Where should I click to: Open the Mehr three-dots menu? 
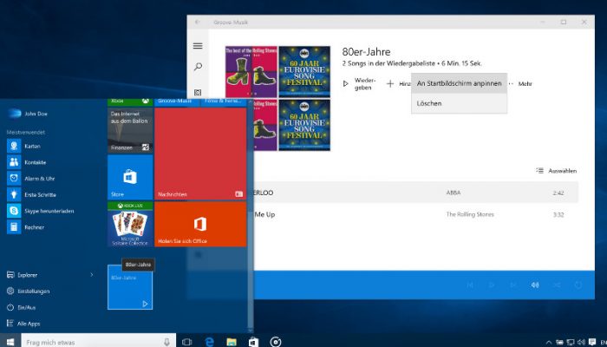pyautogui.click(x=520, y=83)
